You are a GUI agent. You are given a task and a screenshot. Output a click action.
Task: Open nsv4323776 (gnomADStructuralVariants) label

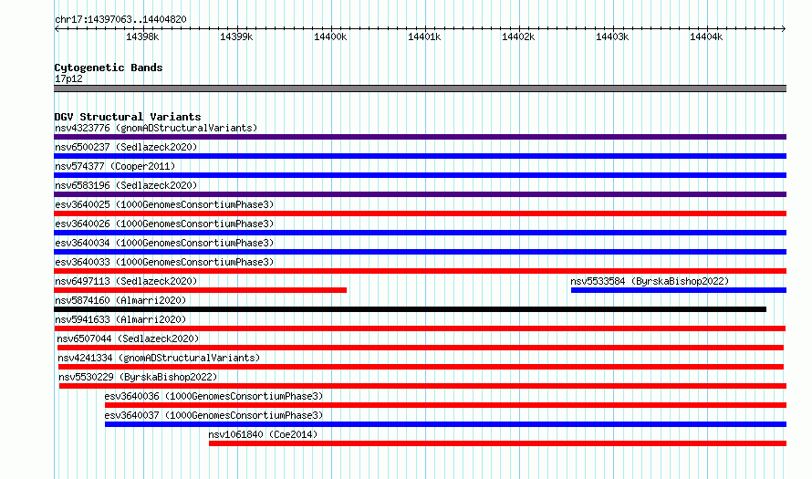[x=156, y=128]
